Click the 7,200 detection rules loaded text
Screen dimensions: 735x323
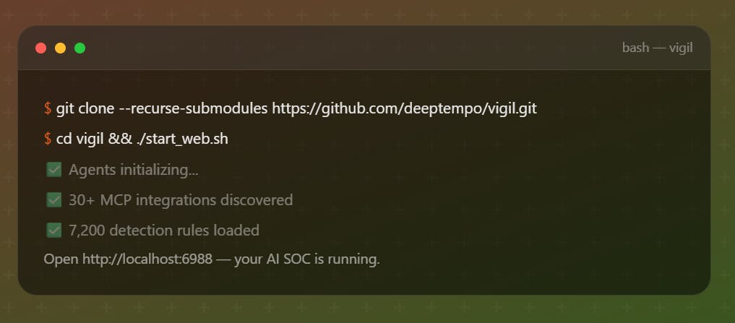point(164,231)
